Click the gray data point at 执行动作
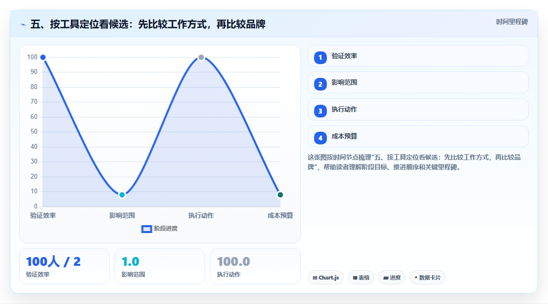The image size is (548, 304). click(x=201, y=57)
